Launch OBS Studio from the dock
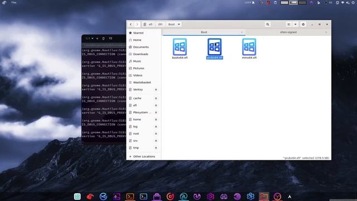The height and width of the screenshot is (201, 357). pyautogui.click(x=277, y=196)
